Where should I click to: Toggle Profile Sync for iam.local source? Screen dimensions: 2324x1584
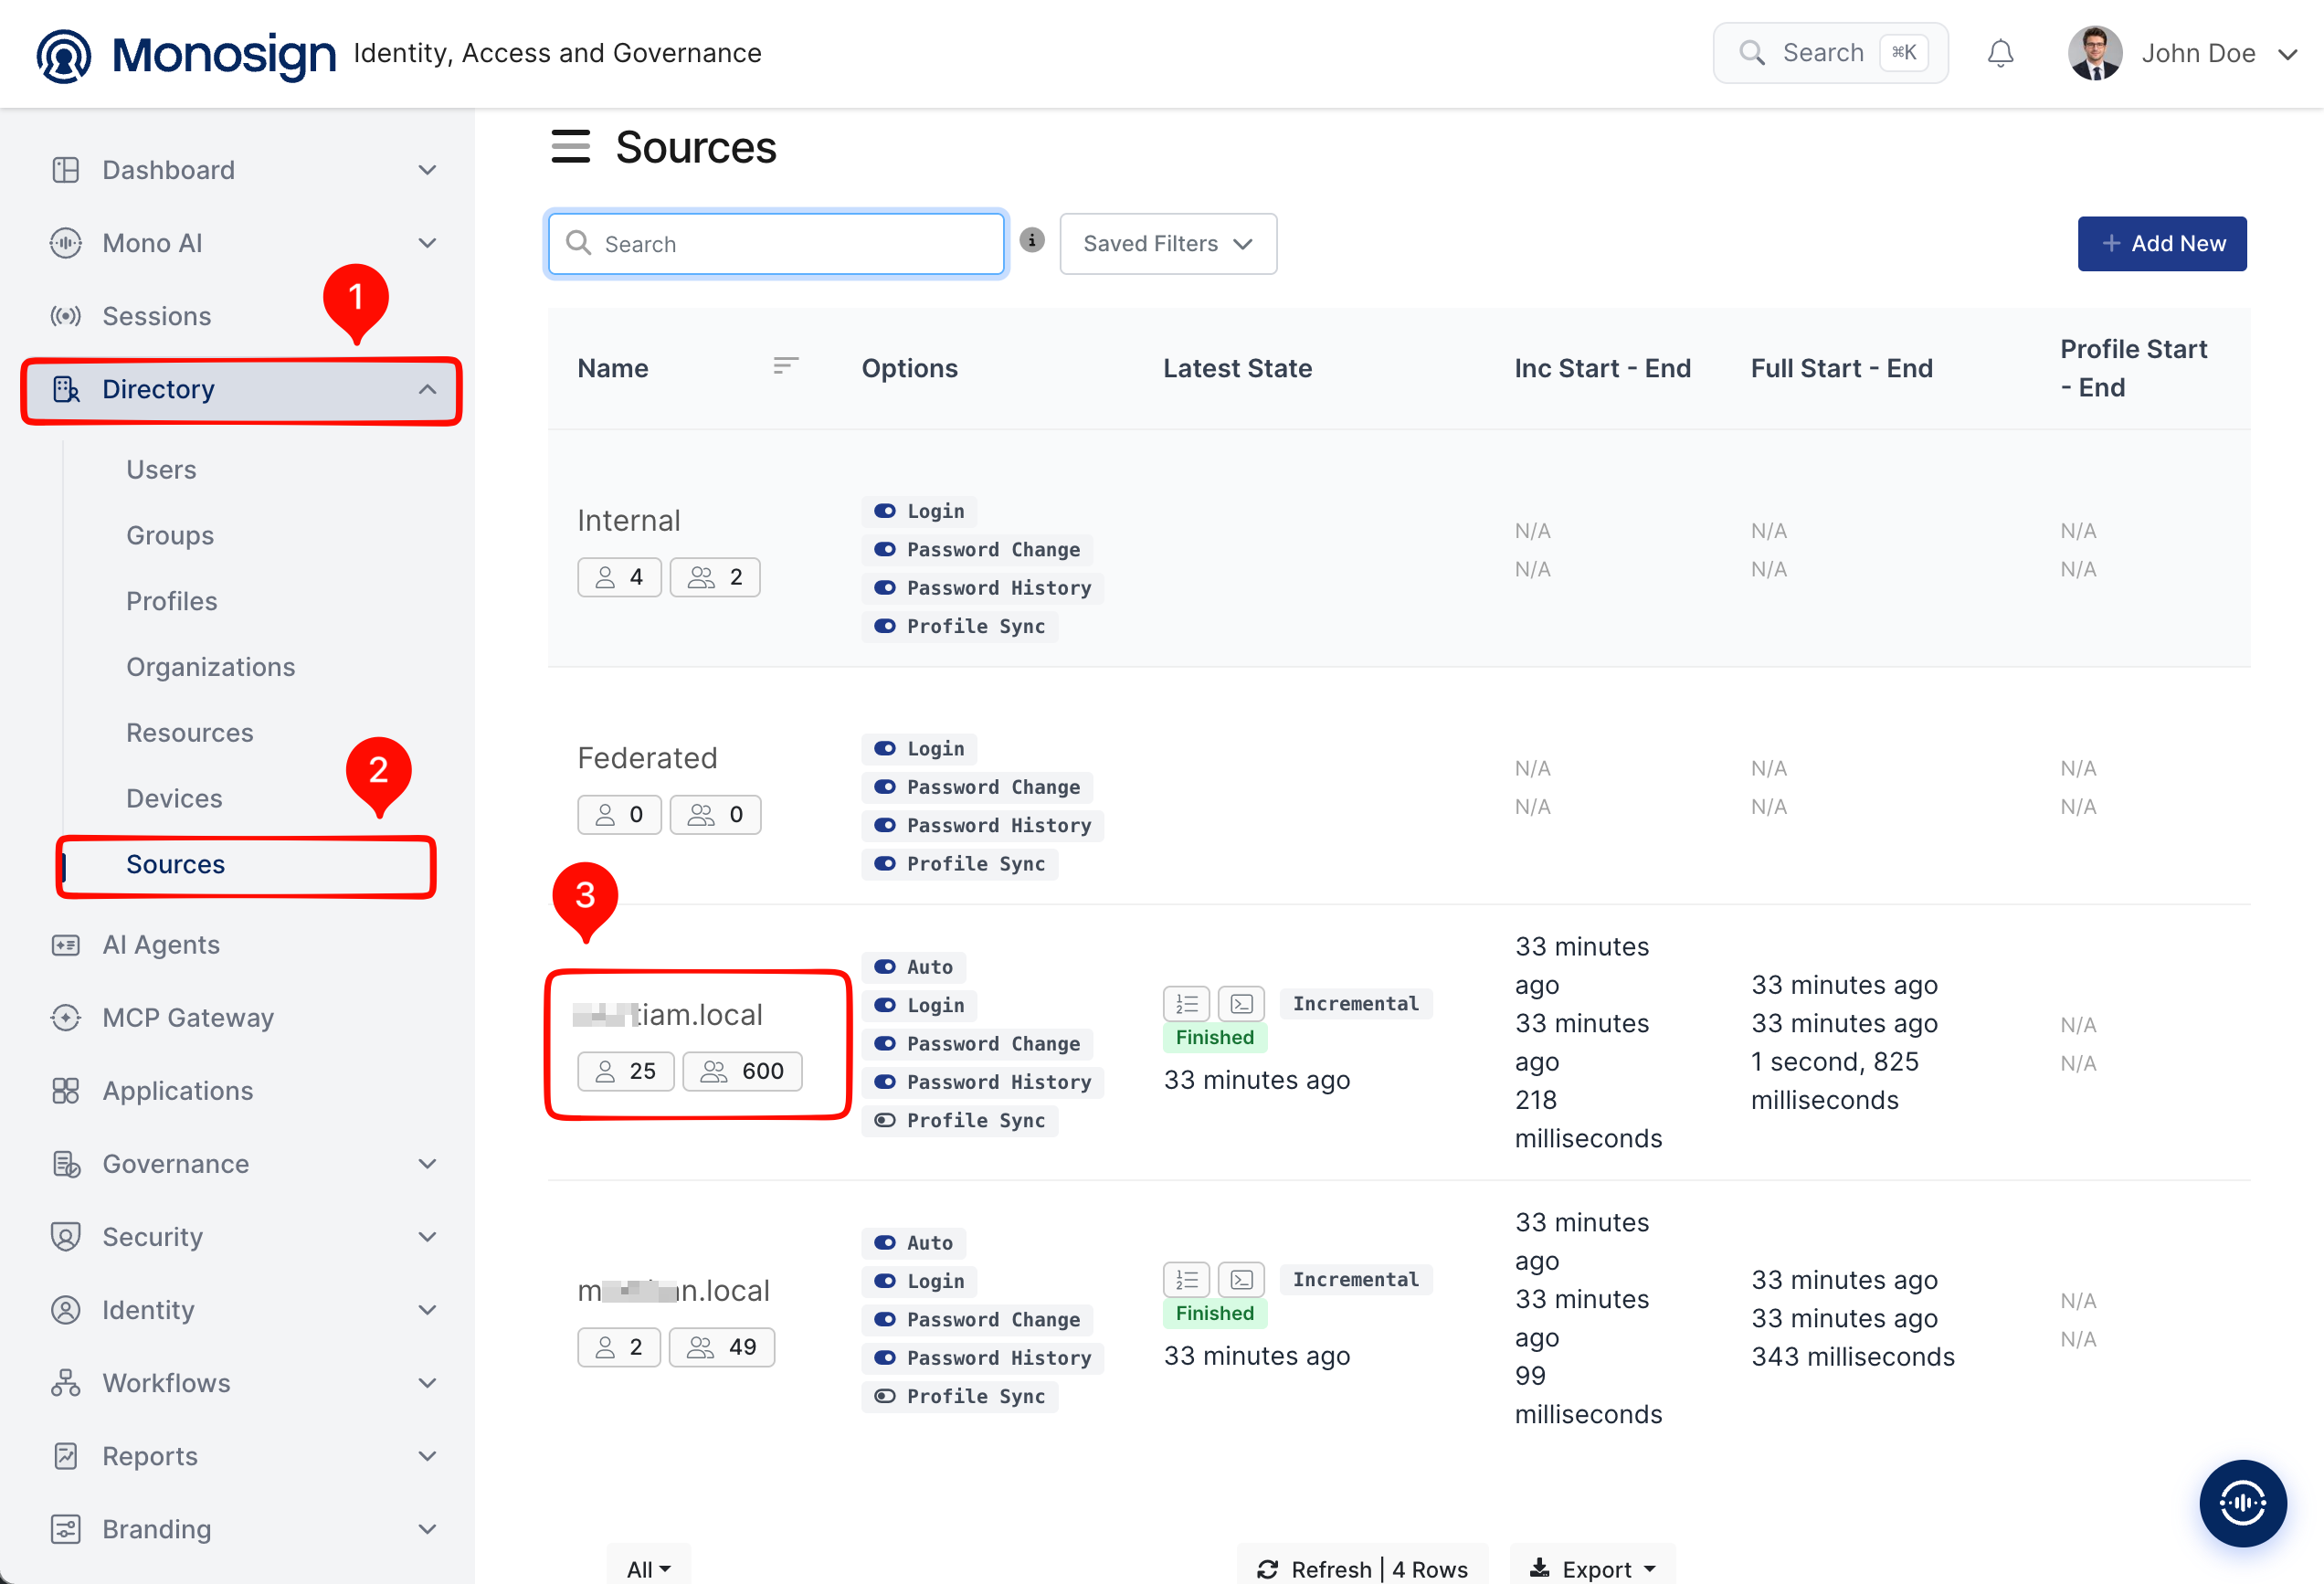coord(885,1120)
